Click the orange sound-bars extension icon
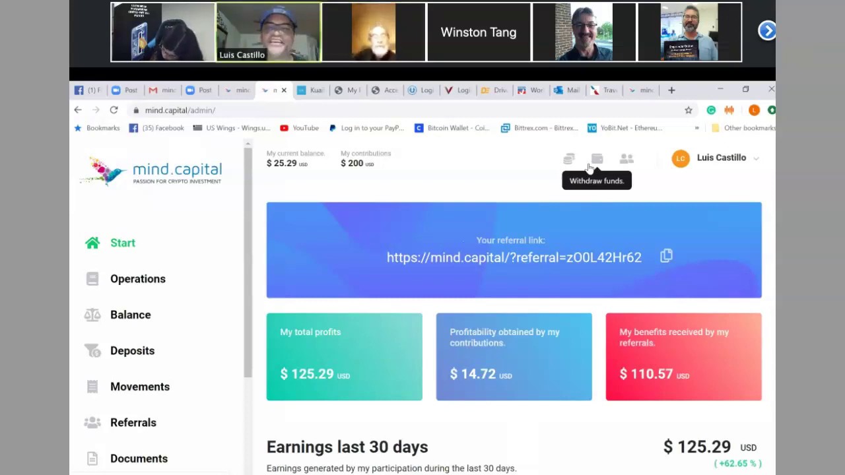The width and height of the screenshot is (845, 475). (x=729, y=110)
